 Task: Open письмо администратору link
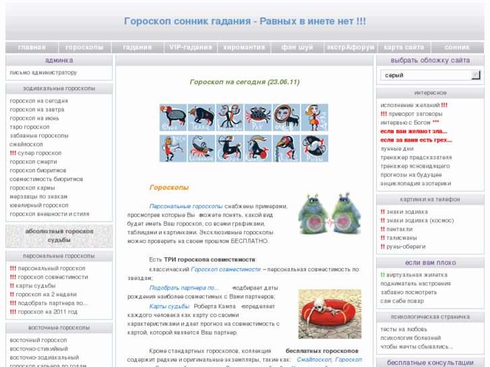click(x=43, y=73)
